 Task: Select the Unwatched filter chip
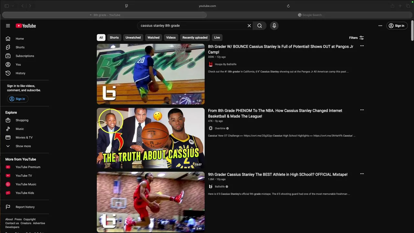[133, 38]
